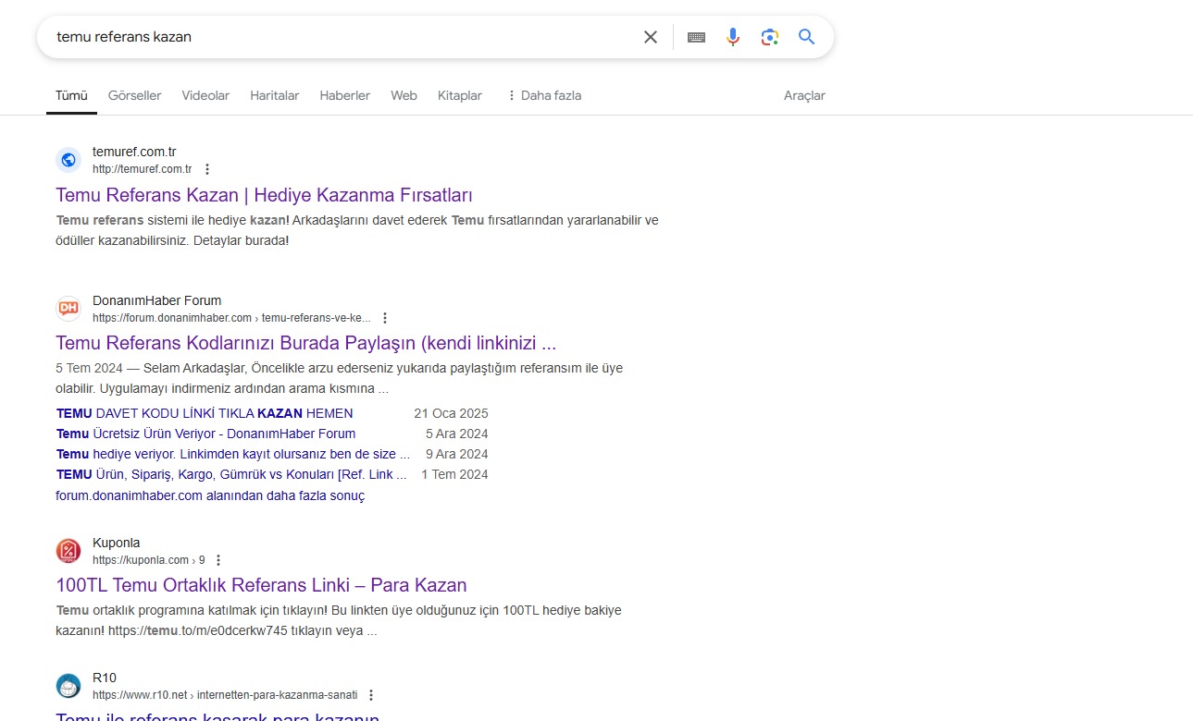Click the Kuponla site favicon
Viewport: 1193px width, 721px height.
(x=68, y=551)
